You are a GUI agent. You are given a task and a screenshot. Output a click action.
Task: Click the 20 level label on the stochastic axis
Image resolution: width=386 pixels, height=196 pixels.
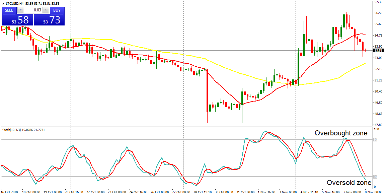tap(375, 177)
